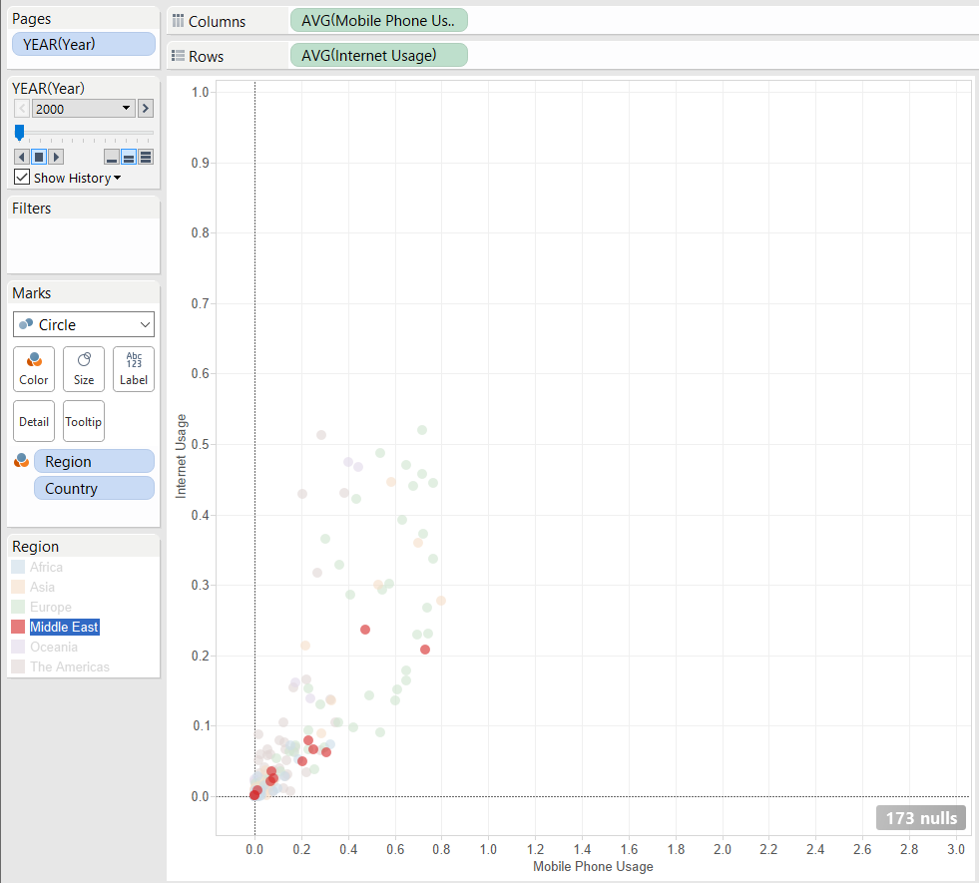Click Africa legend color swatch
Screen dimensions: 979x883
point(18,567)
